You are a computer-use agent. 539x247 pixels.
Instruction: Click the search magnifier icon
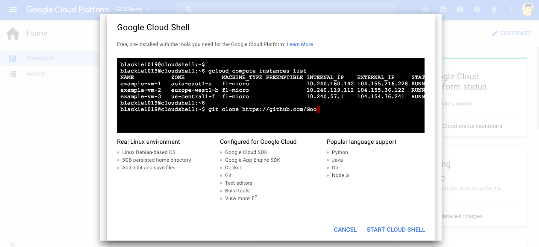pyautogui.click(x=189, y=9)
